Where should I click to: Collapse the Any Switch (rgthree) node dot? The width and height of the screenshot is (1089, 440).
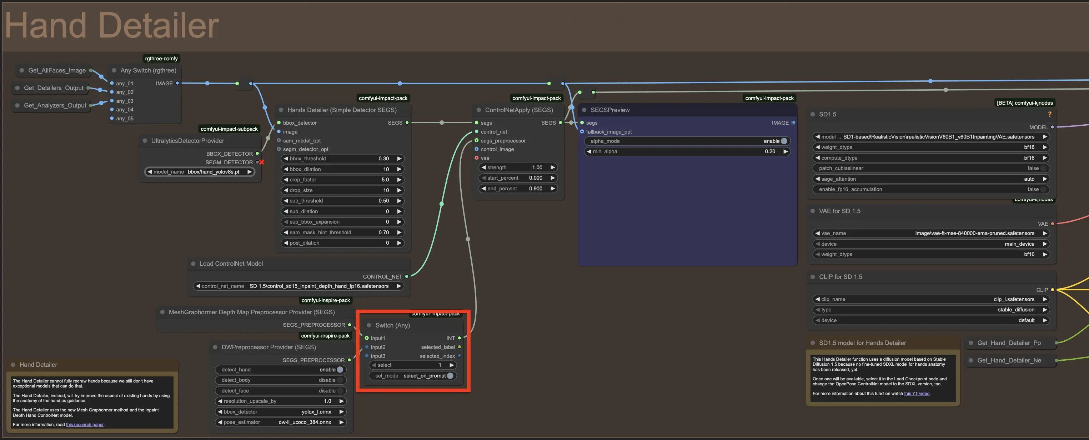point(114,70)
